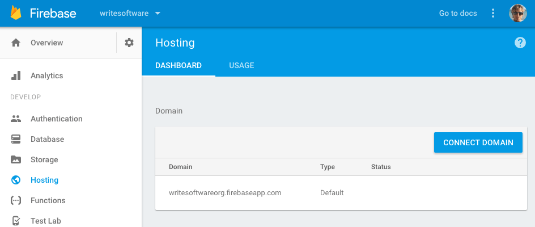Open the Go to docs link
Viewport: 535px width, 227px height.
tap(458, 13)
